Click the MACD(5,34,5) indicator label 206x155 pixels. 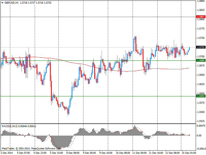[x=11, y=126]
